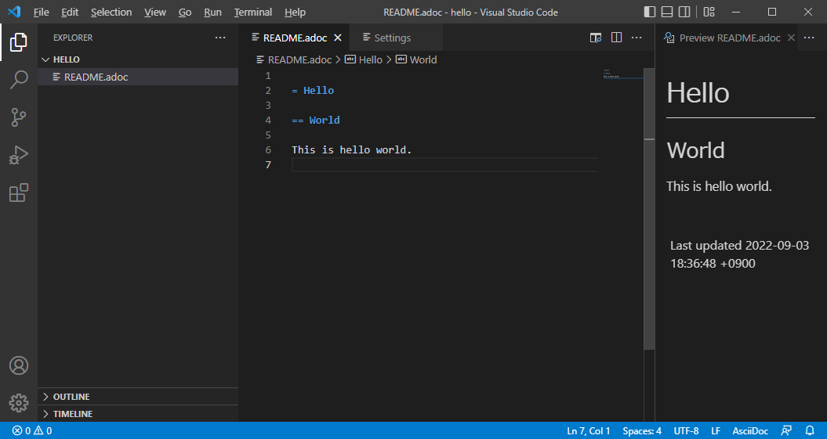Click Ln 7, Col 1 status item
The width and height of the screenshot is (827, 439).
coord(588,430)
